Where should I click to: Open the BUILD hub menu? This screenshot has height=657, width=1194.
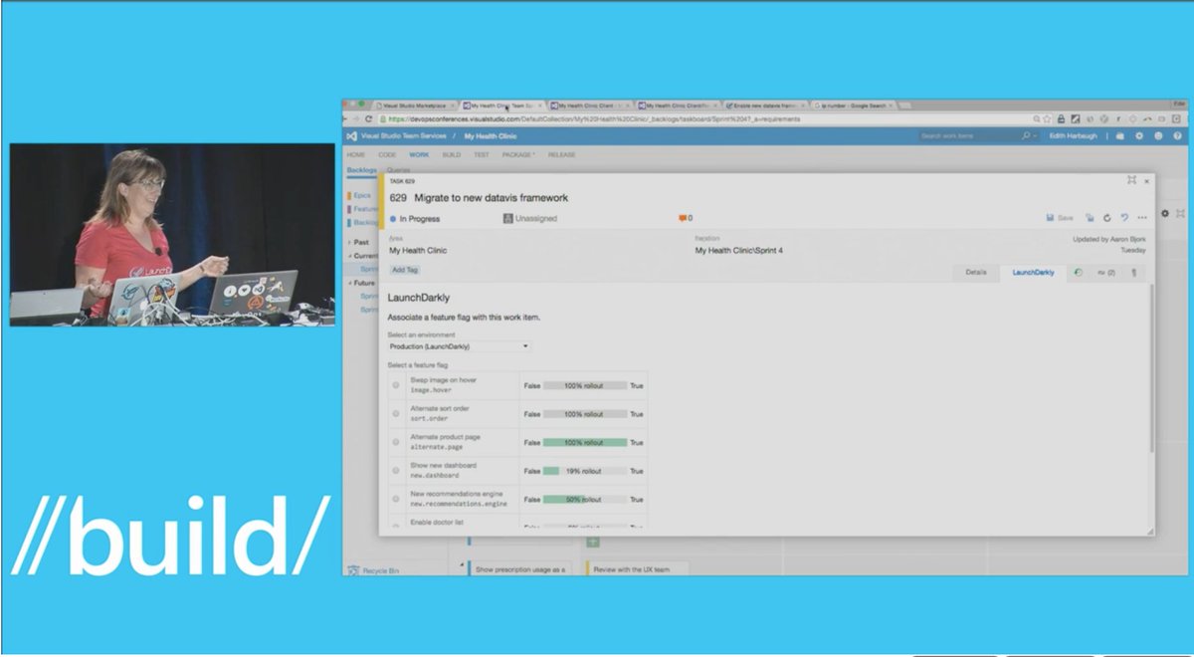451,155
